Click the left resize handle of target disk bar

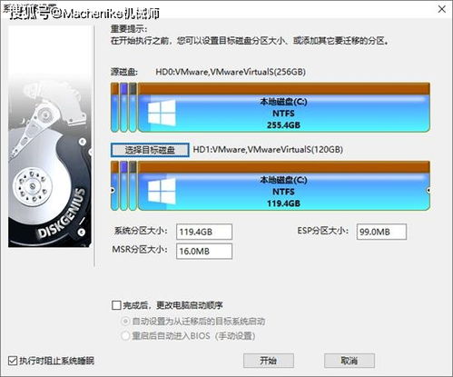point(113,191)
